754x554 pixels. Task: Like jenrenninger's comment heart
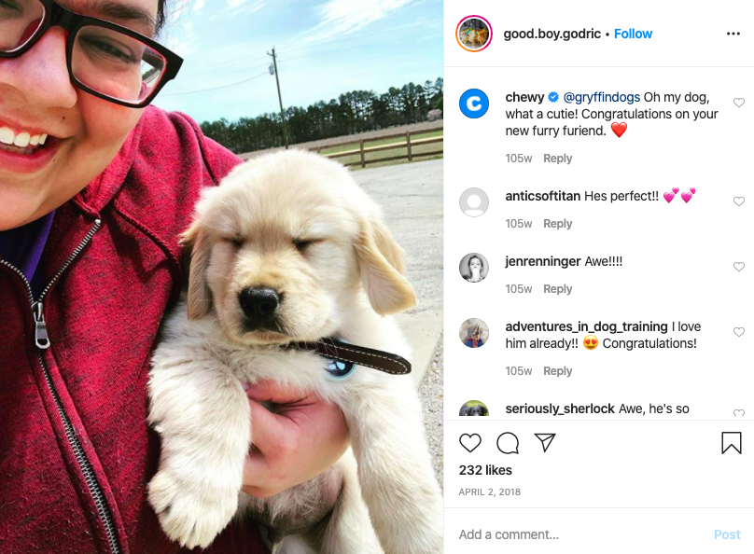coord(739,267)
